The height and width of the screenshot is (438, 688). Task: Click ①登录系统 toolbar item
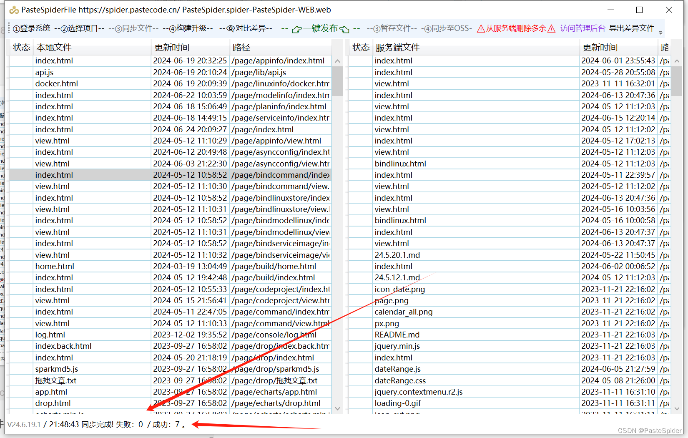(32, 28)
